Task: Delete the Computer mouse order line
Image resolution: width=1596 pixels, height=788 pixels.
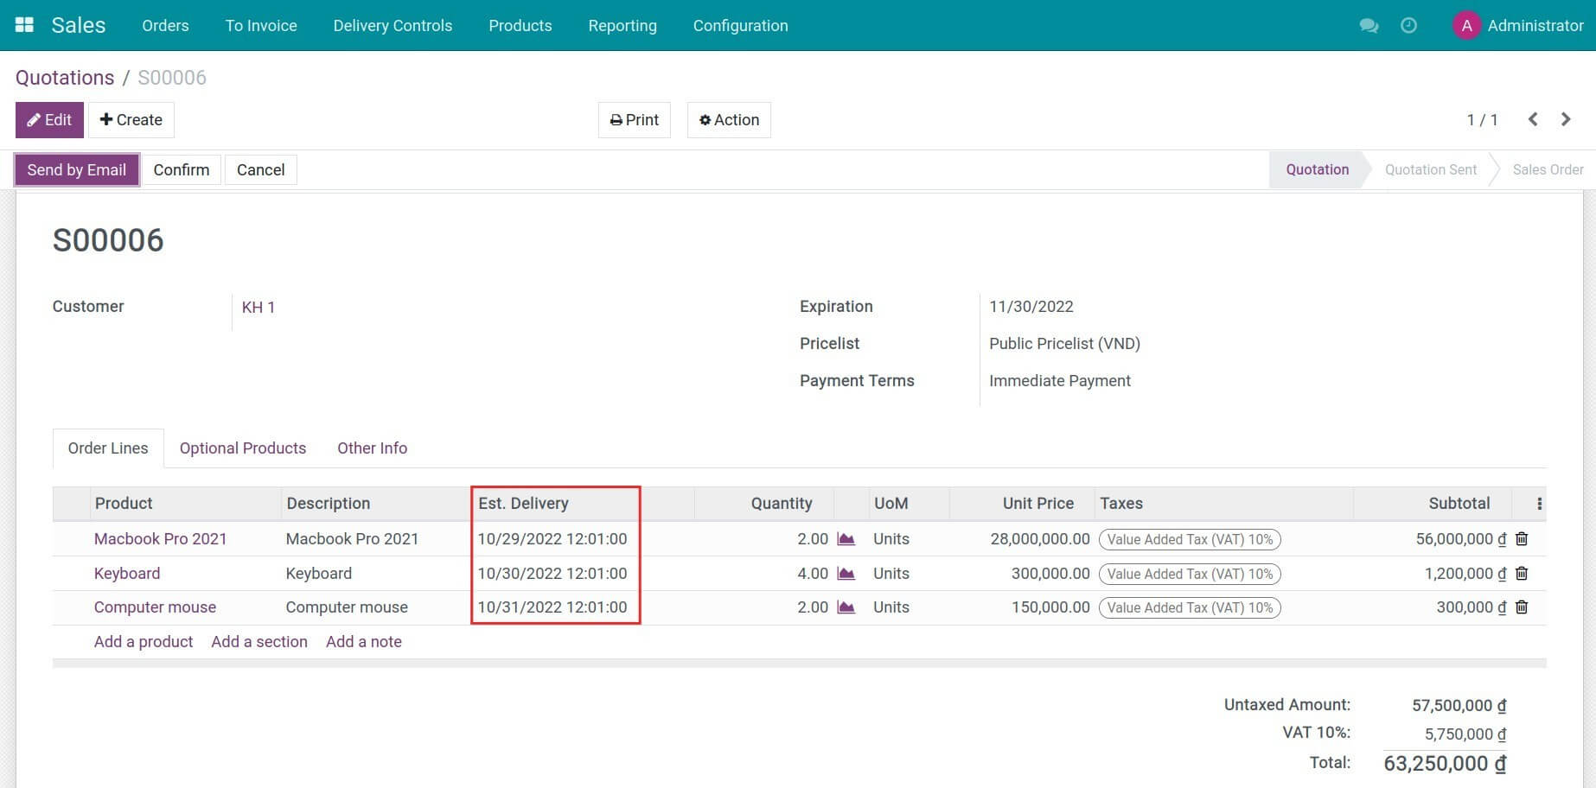Action: point(1522,607)
